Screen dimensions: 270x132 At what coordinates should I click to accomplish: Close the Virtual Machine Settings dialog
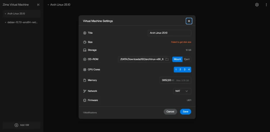pos(189,21)
